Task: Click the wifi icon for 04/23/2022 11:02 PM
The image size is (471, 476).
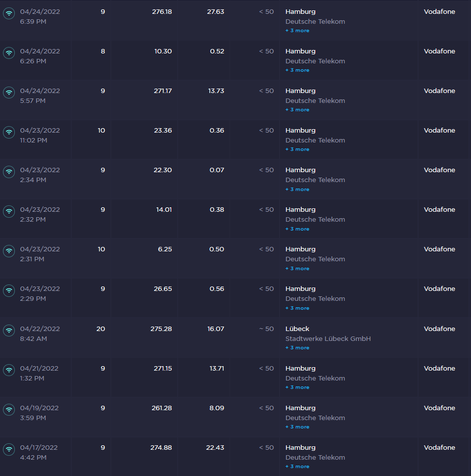Action: [x=9, y=132]
